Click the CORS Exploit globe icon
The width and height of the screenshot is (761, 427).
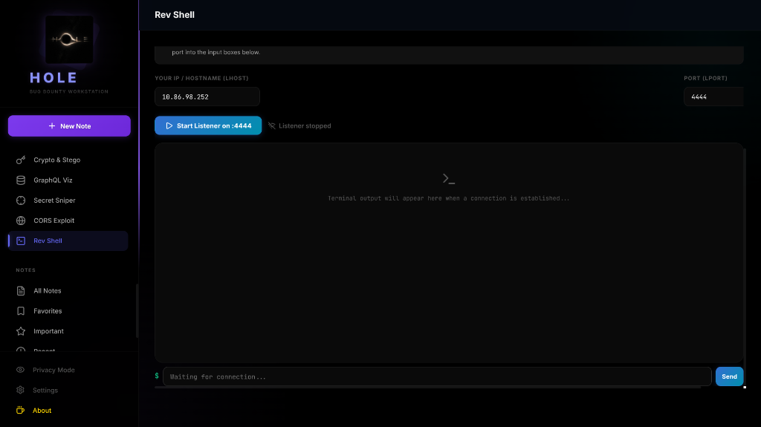[21, 221]
